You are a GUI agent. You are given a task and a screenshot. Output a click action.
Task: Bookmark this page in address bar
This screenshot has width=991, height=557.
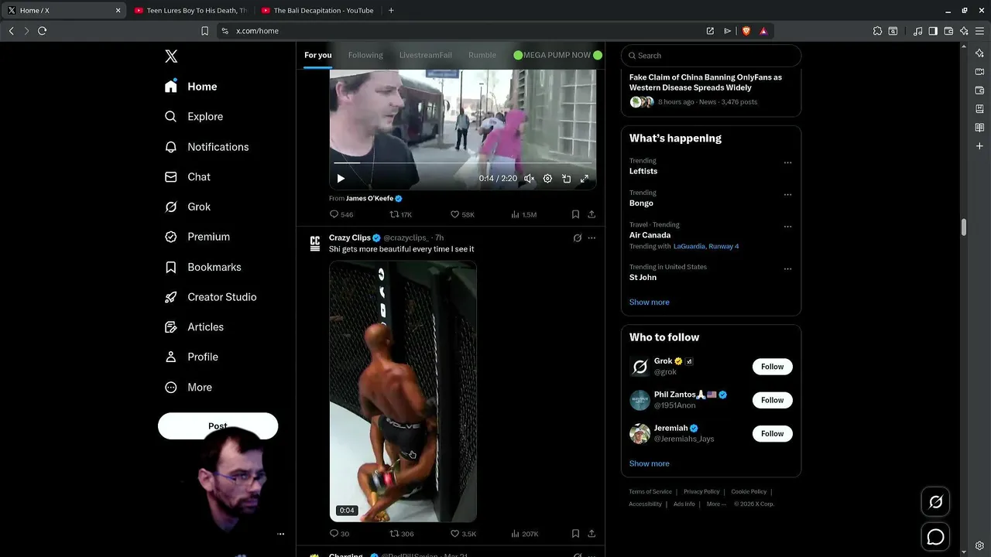204,31
